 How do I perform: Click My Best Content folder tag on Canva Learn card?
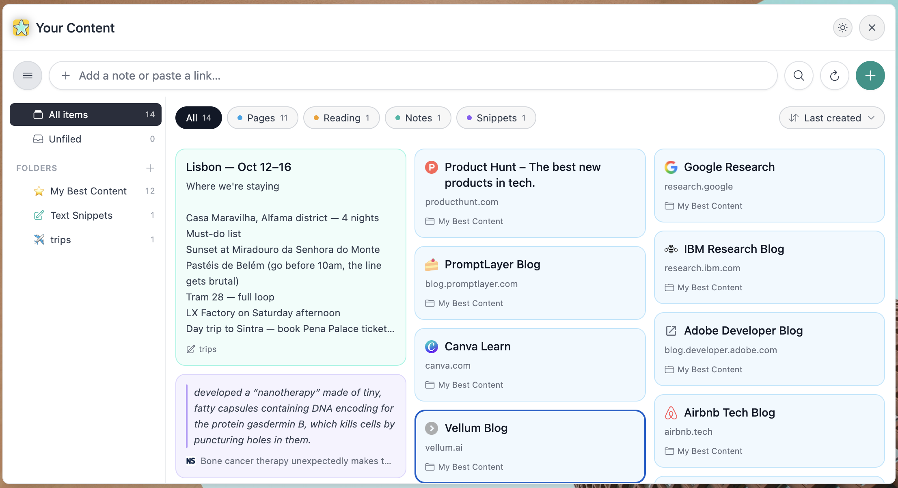coord(464,385)
